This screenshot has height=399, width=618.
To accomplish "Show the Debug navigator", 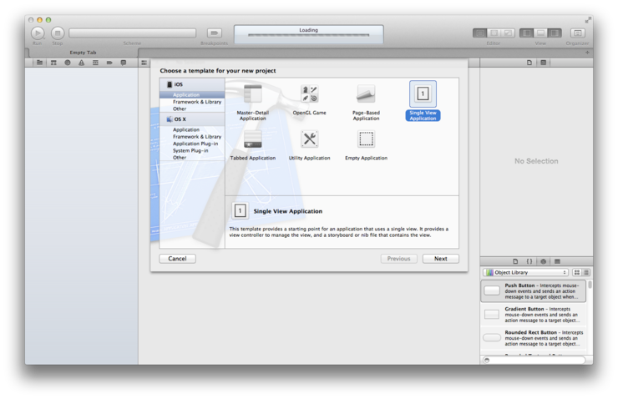I will [95, 63].
